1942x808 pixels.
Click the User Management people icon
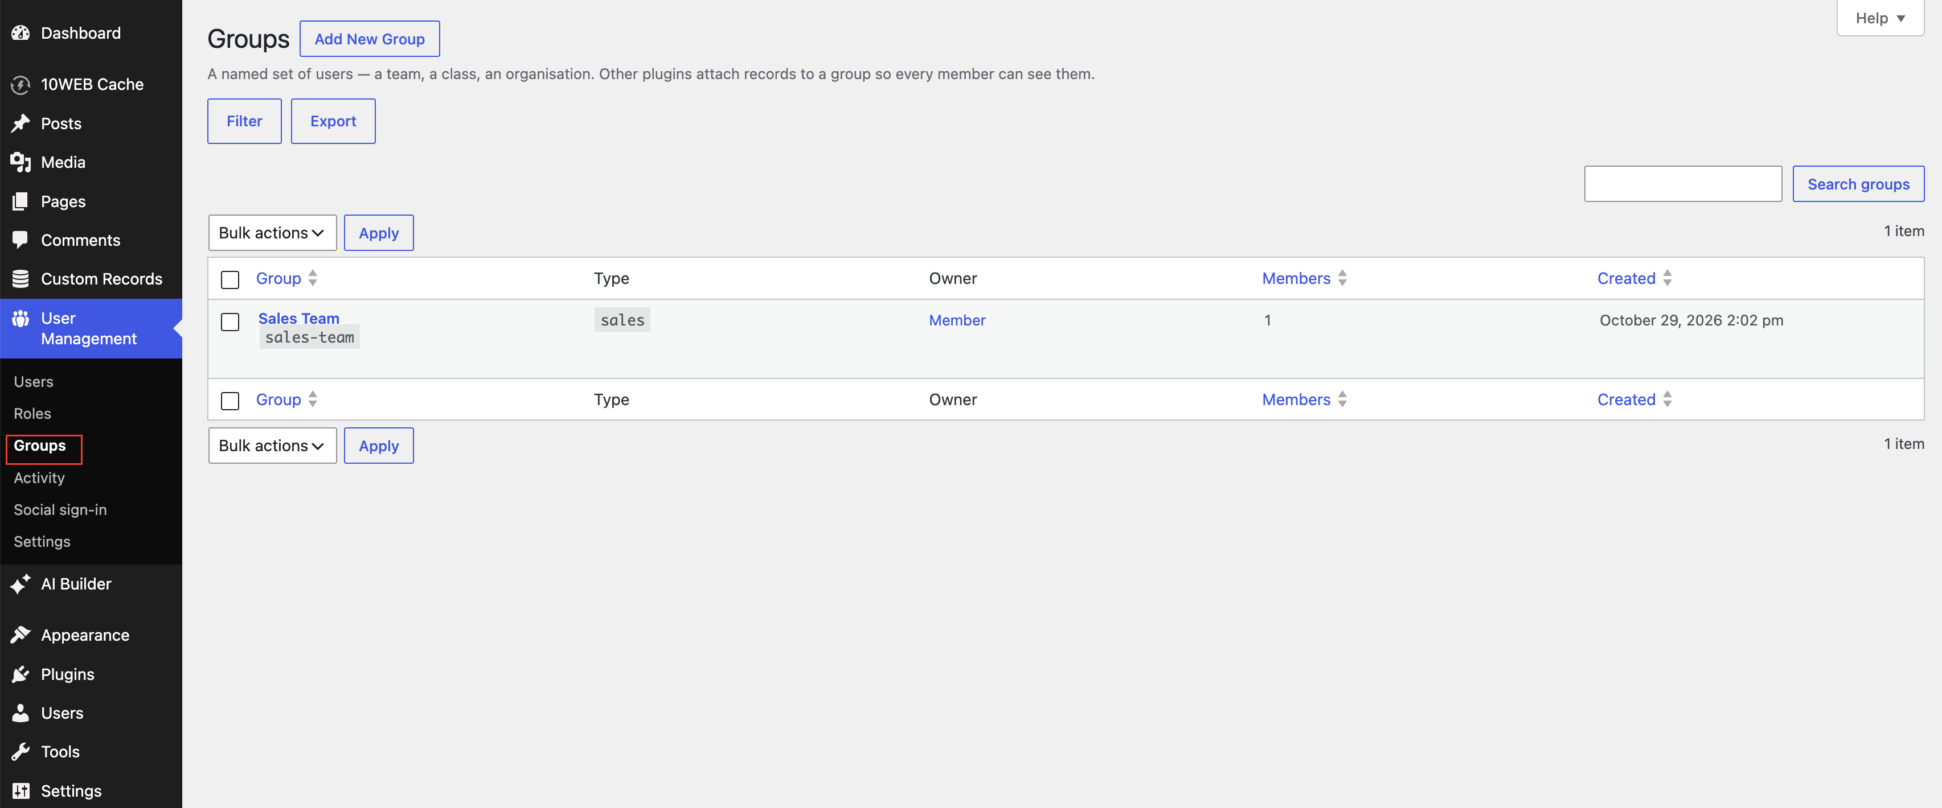click(21, 319)
